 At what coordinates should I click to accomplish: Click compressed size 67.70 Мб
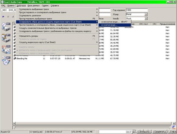tap(114, 58)
